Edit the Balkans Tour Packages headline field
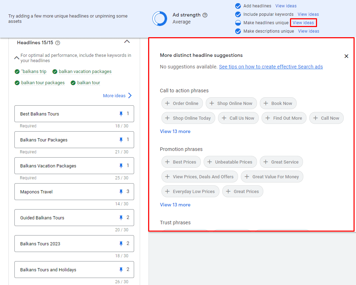The height and width of the screenshot is (285, 356). [x=74, y=140]
